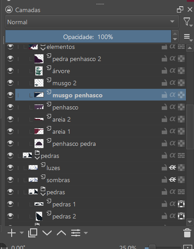
Task: Select the penhasco pedra layer
Action: tap(100, 144)
